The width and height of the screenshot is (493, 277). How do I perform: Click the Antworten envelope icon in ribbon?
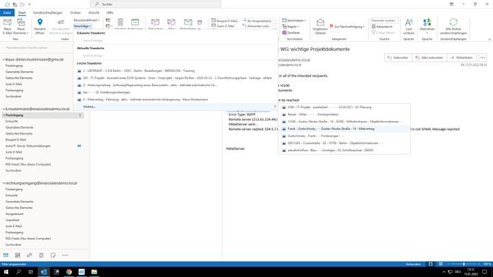155,23
